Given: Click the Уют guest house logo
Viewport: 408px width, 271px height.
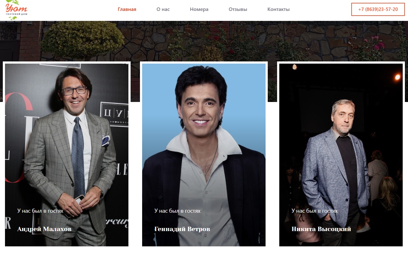Looking at the screenshot, I should [16, 8].
